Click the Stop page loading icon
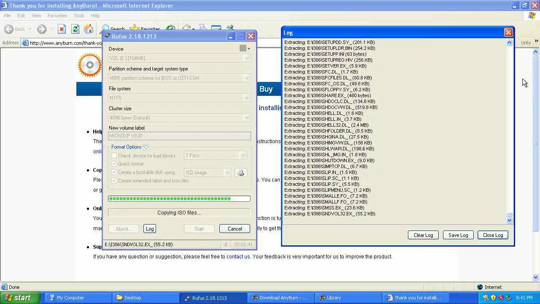This screenshot has width=540, height=304. pyautogui.click(x=62, y=29)
